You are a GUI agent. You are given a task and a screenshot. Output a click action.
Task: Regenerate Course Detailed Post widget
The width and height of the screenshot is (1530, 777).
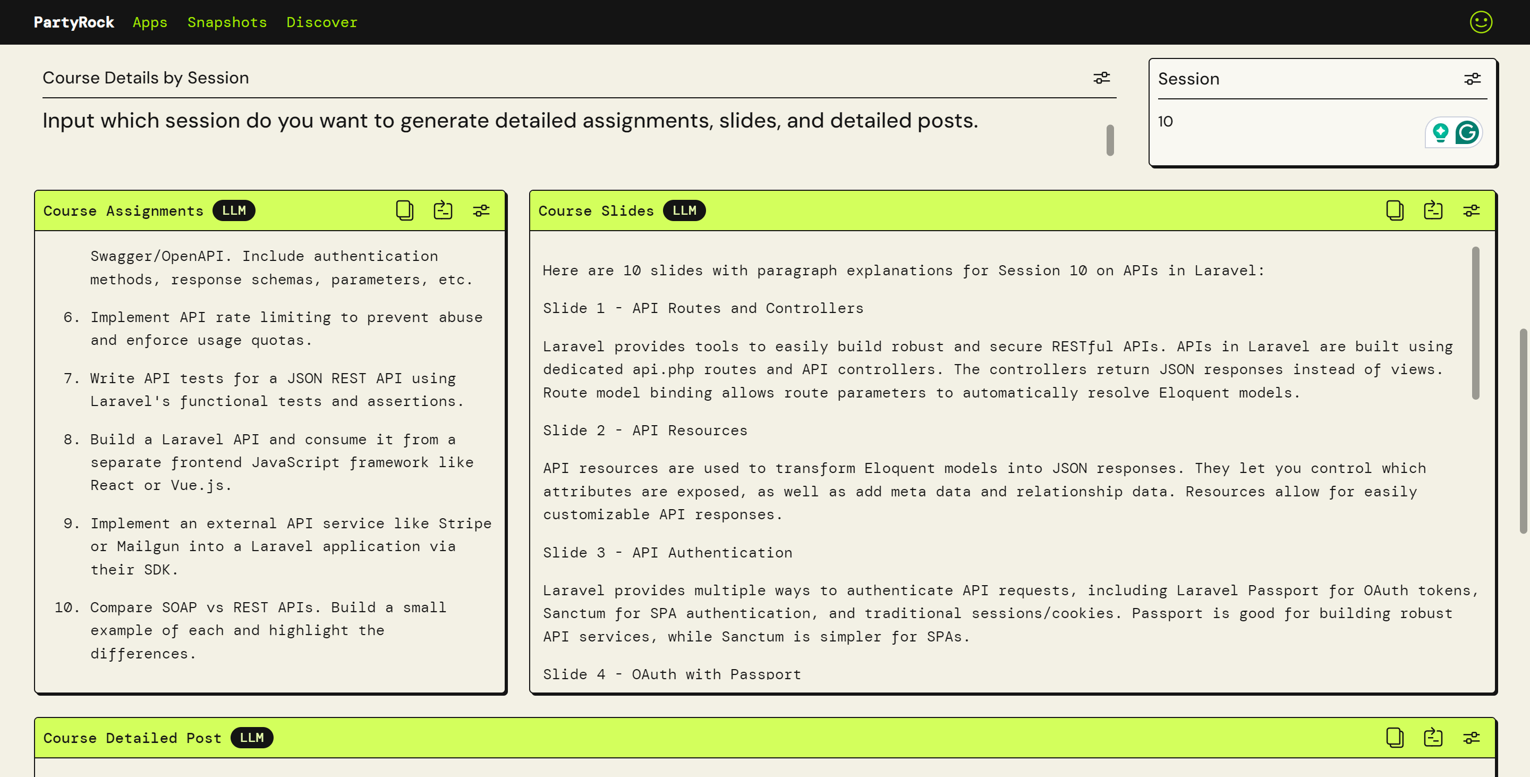[1433, 737]
